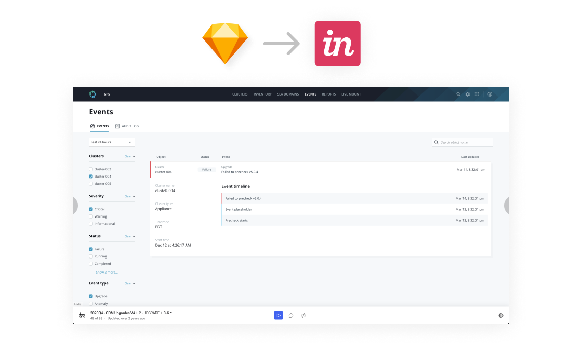Toggle the contrast half-circle icon
Screen dimensions: 582x353
[x=501, y=315]
